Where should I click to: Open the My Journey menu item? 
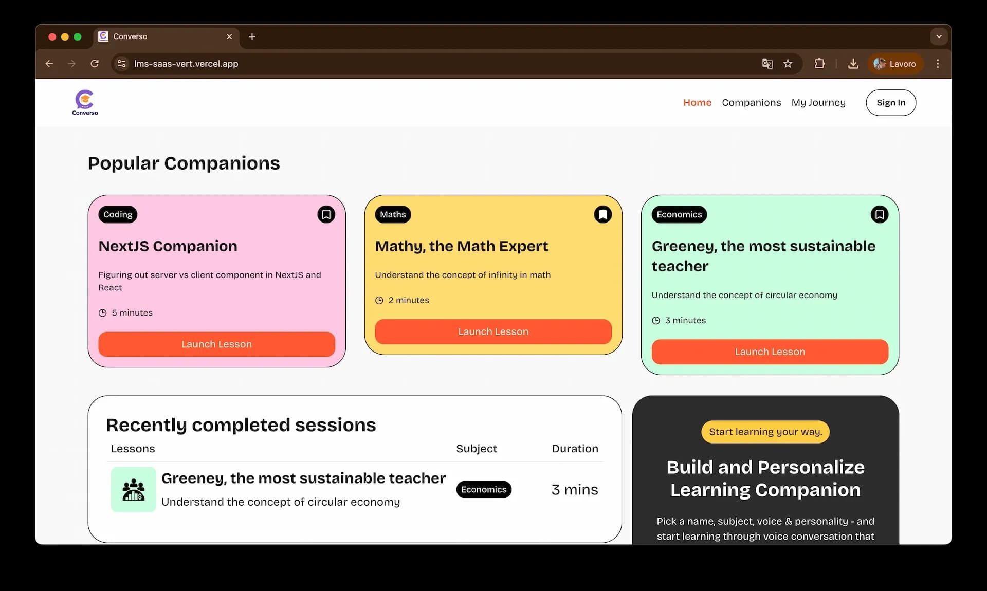tap(818, 102)
